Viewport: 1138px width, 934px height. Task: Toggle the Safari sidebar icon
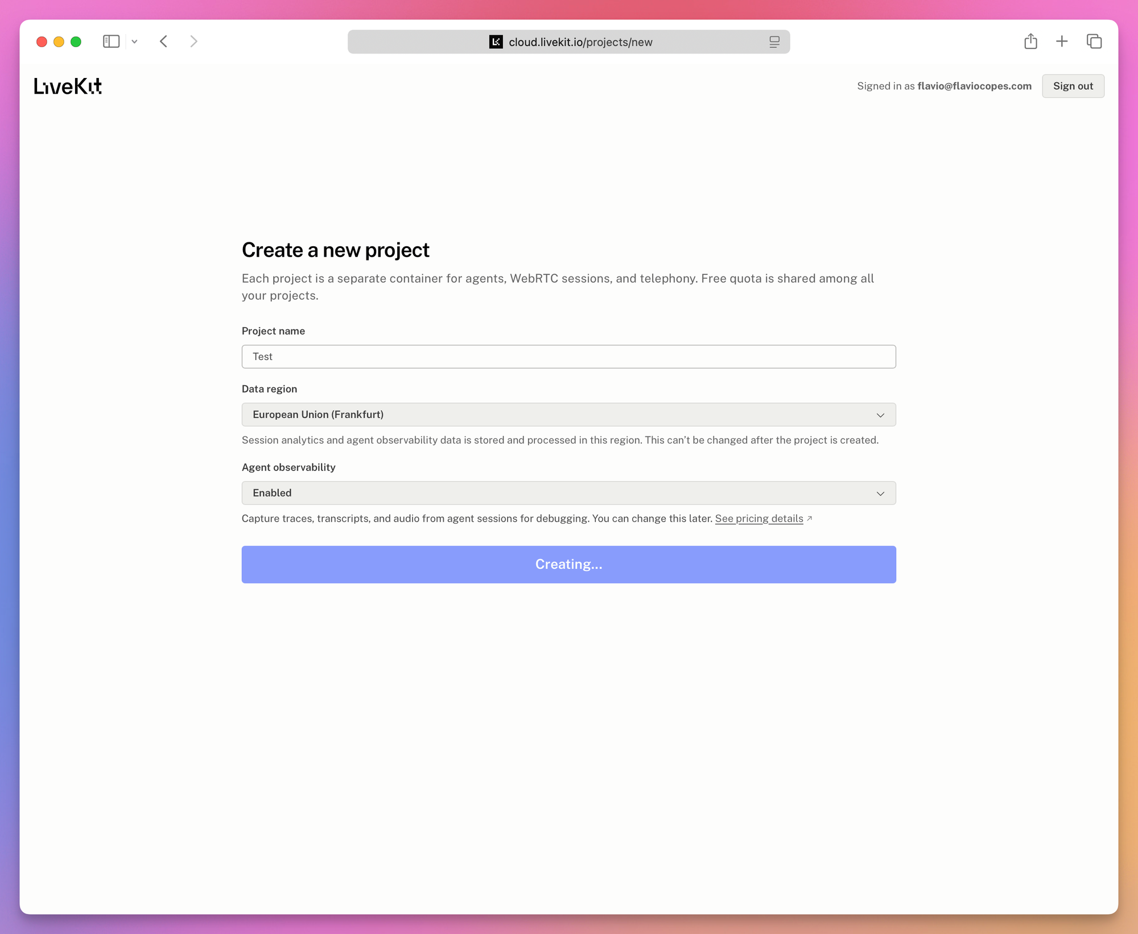click(111, 42)
